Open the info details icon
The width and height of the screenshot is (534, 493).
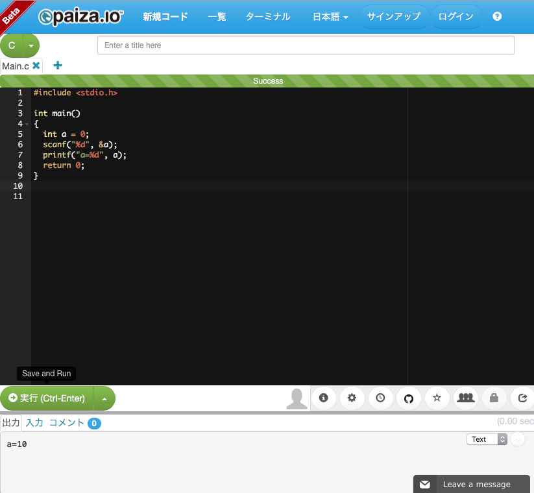324,398
